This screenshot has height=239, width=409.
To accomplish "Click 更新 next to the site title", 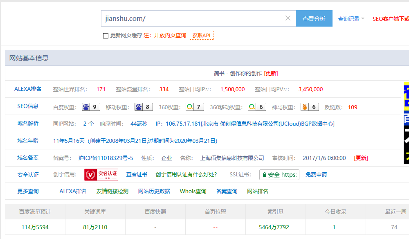I will (272, 73).
